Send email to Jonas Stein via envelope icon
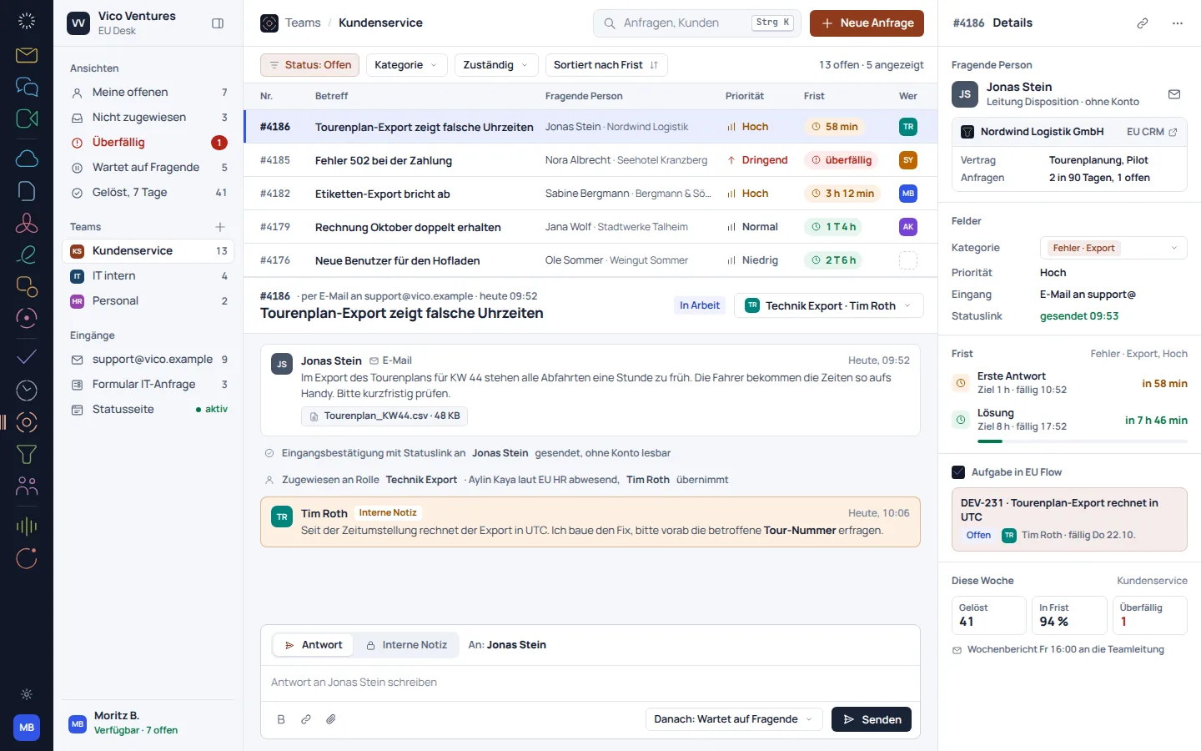 click(1174, 94)
